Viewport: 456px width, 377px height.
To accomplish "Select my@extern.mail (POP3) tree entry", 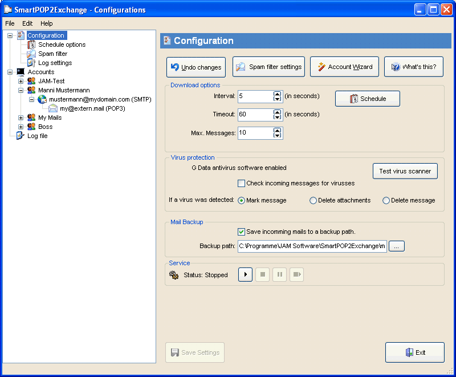I will pos(92,108).
